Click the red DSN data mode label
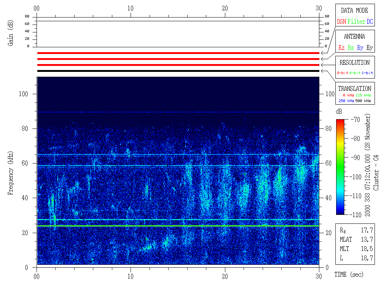Image resolution: width=382 pixels, height=286 pixels. click(341, 22)
